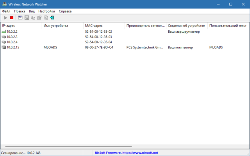Image resolution: width=250 pixels, height=156 pixels.
Task: Click the horizontal scrollbar thumb
Action: tap(69, 147)
